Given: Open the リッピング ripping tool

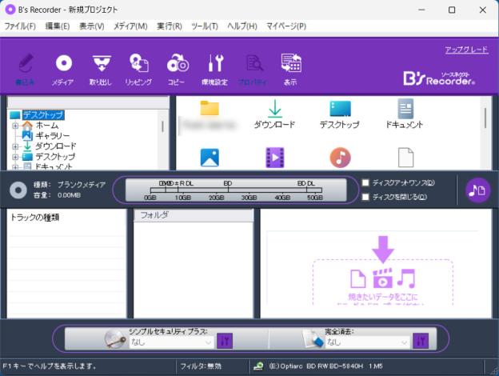Looking at the screenshot, I should click(138, 70).
